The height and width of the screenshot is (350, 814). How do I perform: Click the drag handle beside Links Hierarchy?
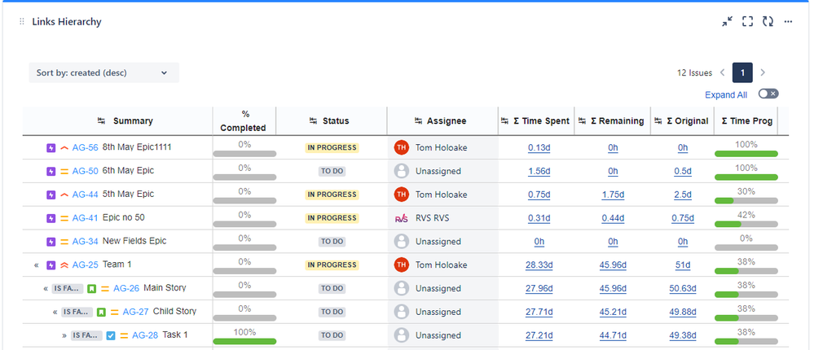pyautogui.click(x=22, y=22)
